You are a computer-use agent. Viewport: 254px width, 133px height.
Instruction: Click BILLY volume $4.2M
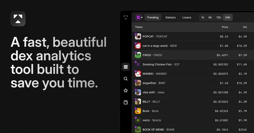[243, 102]
